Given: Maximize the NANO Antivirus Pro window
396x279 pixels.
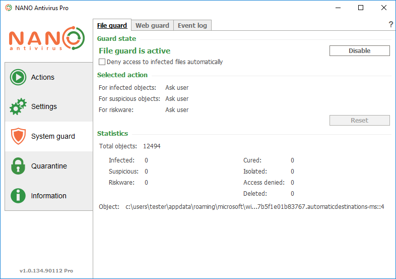Looking at the screenshot, I should [361, 8].
